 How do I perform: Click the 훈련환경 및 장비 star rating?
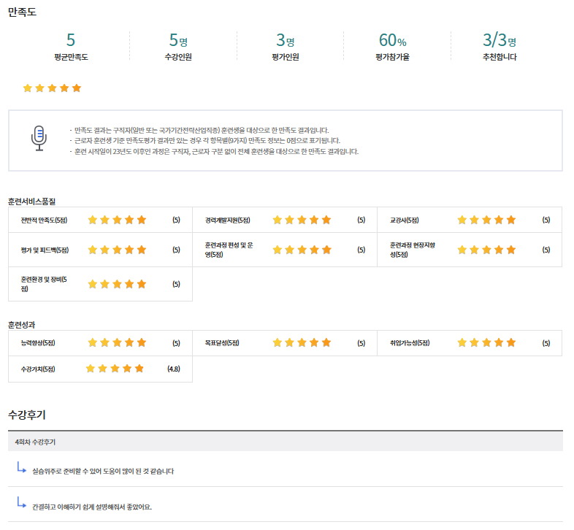(x=117, y=284)
